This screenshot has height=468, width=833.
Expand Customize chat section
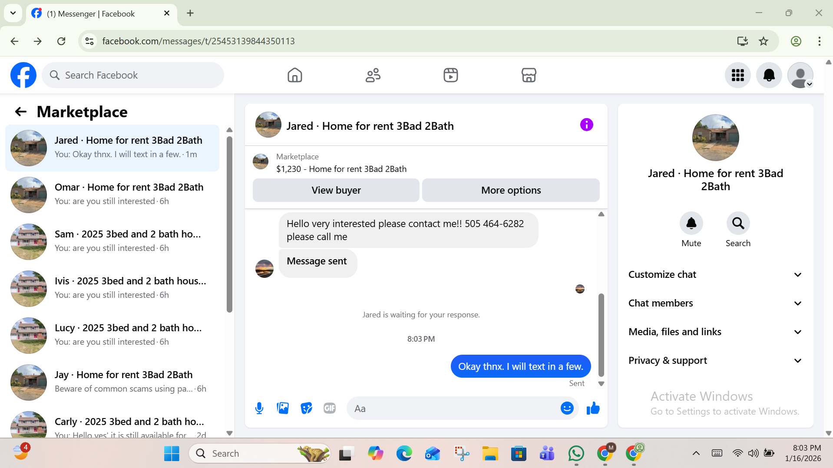[x=715, y=274]
